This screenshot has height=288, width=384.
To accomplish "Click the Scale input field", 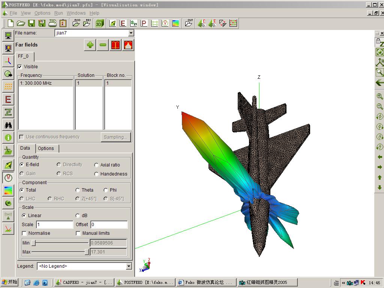I will click(55, 225).
